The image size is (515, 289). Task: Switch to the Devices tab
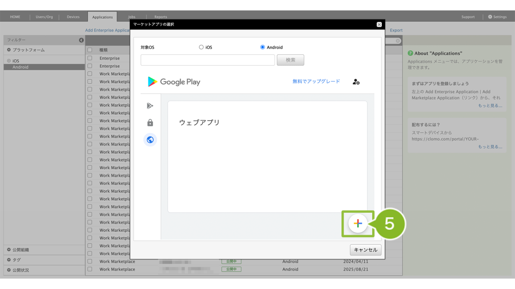click(x=73, y=17)
